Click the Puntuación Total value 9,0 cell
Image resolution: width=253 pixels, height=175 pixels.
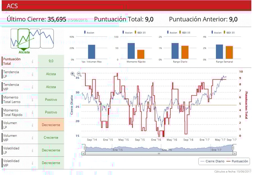(51, 61)
